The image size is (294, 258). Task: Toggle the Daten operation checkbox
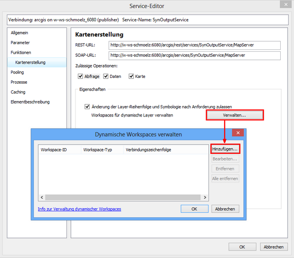coord(106,76)
